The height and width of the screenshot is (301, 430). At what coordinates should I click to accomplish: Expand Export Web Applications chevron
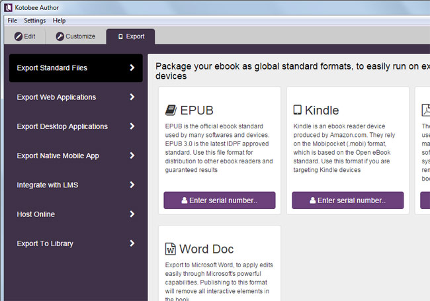tap(132, 97)
